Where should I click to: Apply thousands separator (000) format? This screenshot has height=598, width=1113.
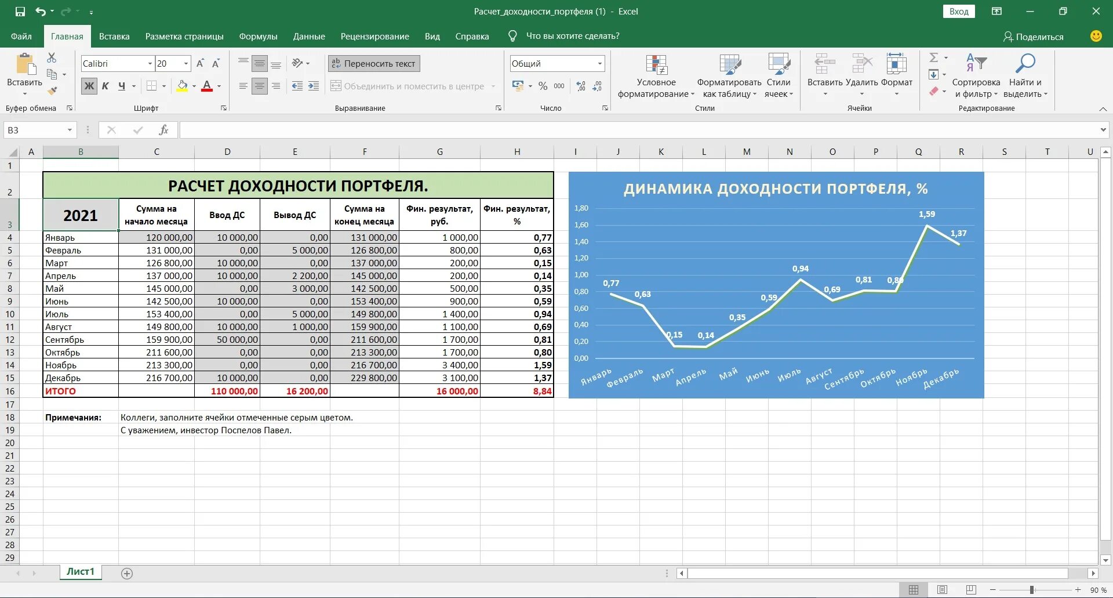pyautogui.click(x=559, y=86)
